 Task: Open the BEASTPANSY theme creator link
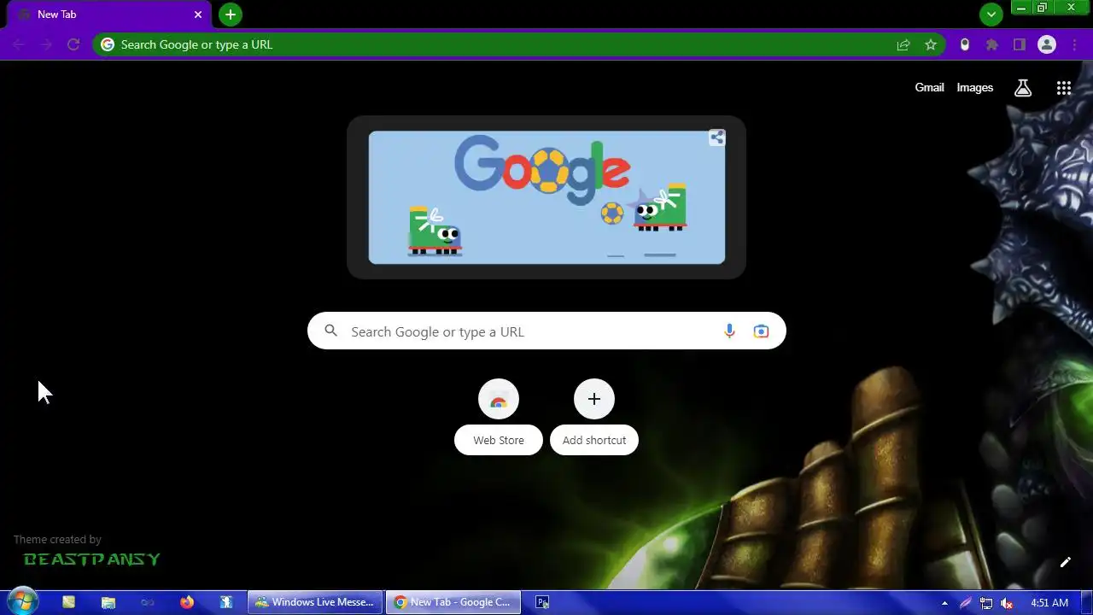[x=92, y=559]
